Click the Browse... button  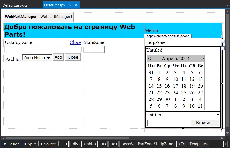(205, 123)
